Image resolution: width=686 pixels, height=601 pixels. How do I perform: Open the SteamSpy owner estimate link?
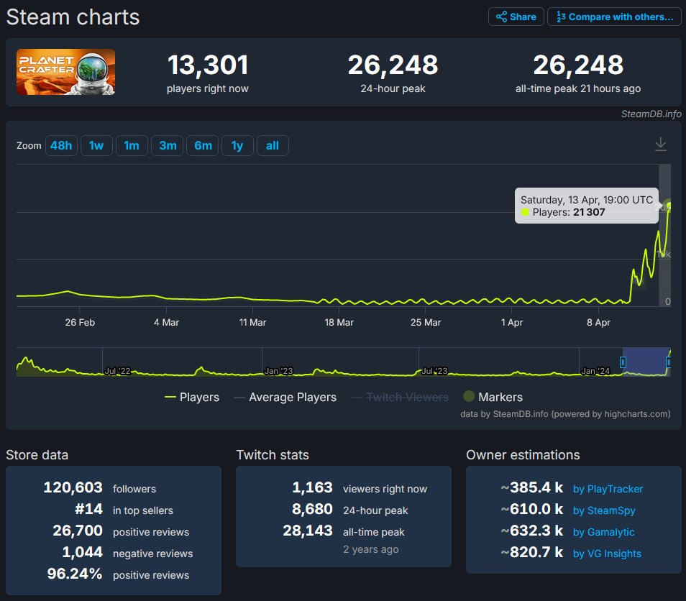tap(604, 510)
